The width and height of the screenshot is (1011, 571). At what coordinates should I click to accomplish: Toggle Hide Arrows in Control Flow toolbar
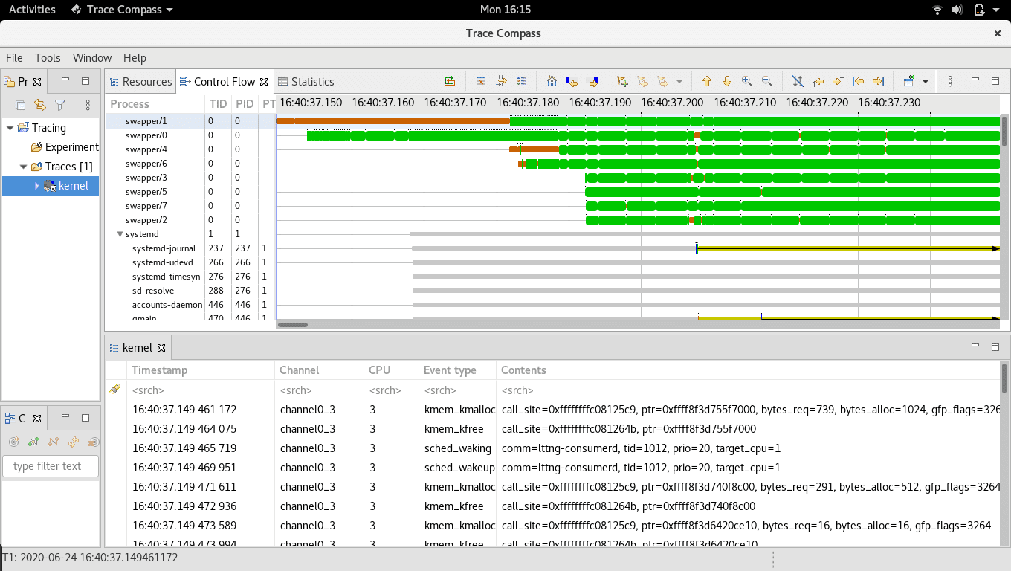pos(797,81)
